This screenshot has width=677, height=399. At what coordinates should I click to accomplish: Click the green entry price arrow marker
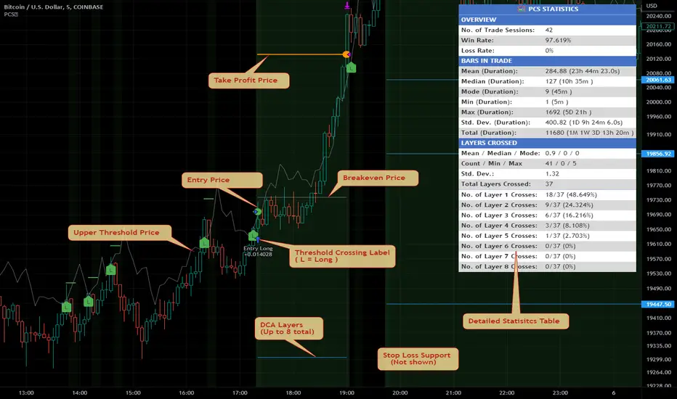[x=257, y=212]
